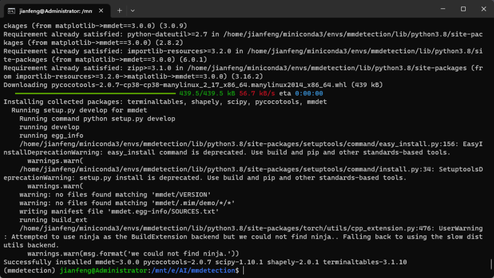The height and width of the screenshot is (278, 494).
Task: Click the terminal icon on the tab
Action: coord(11,10)
